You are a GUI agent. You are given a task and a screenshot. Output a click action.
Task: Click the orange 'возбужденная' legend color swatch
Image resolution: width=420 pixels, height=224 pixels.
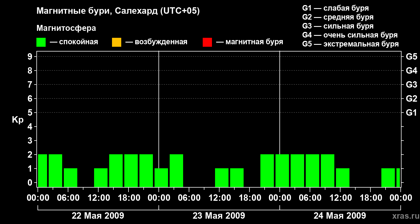(116, 42)
